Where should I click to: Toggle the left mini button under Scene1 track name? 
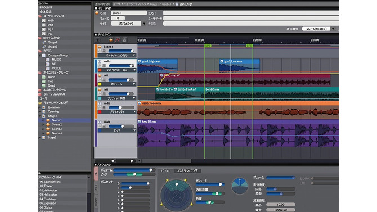click(100, 51)
